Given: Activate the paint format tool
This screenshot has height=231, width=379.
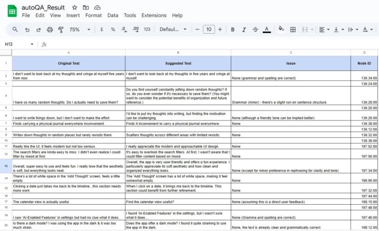Looking at the screenshot, I should [61, 29].
